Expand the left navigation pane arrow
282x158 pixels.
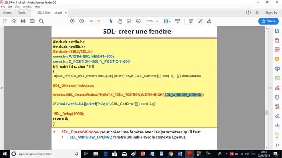tap(2, 88)
